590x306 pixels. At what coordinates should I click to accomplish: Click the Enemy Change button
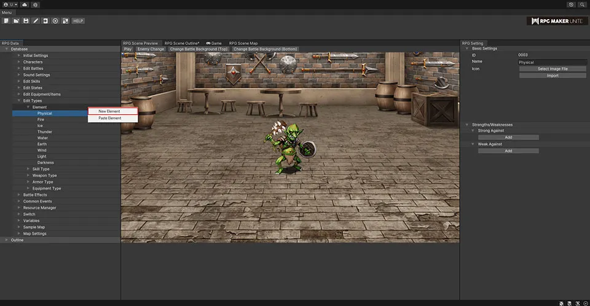coord(151,49)
